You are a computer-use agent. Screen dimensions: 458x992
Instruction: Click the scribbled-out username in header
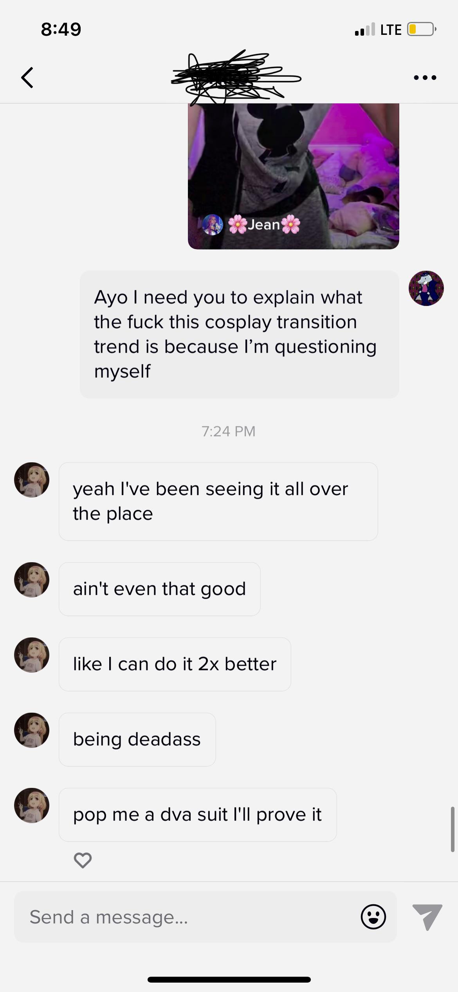click(235, 77)
